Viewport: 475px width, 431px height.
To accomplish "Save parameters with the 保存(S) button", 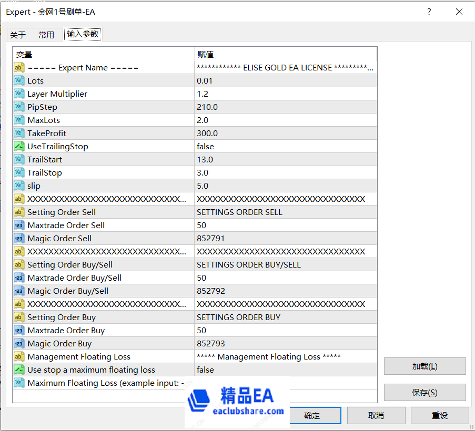I will pyautogui.click(x=425, y=392).
